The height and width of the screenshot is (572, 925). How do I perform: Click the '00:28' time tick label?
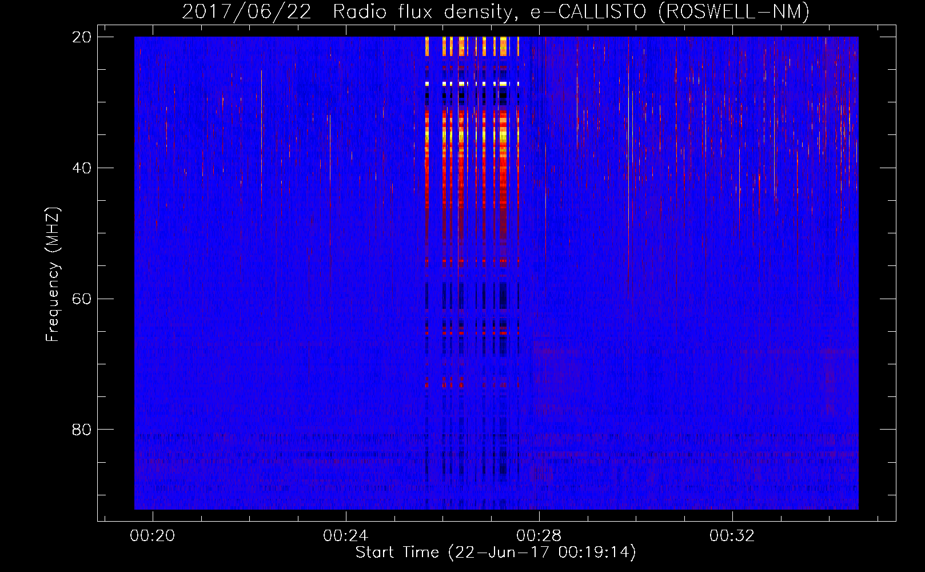click(539, 536)
